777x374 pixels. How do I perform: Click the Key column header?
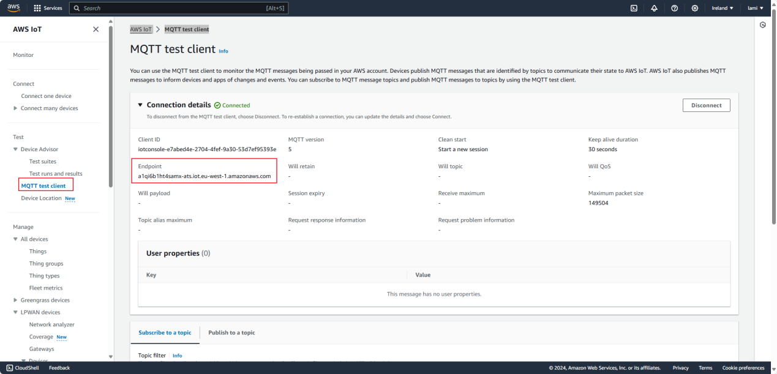tap(151, 275)
